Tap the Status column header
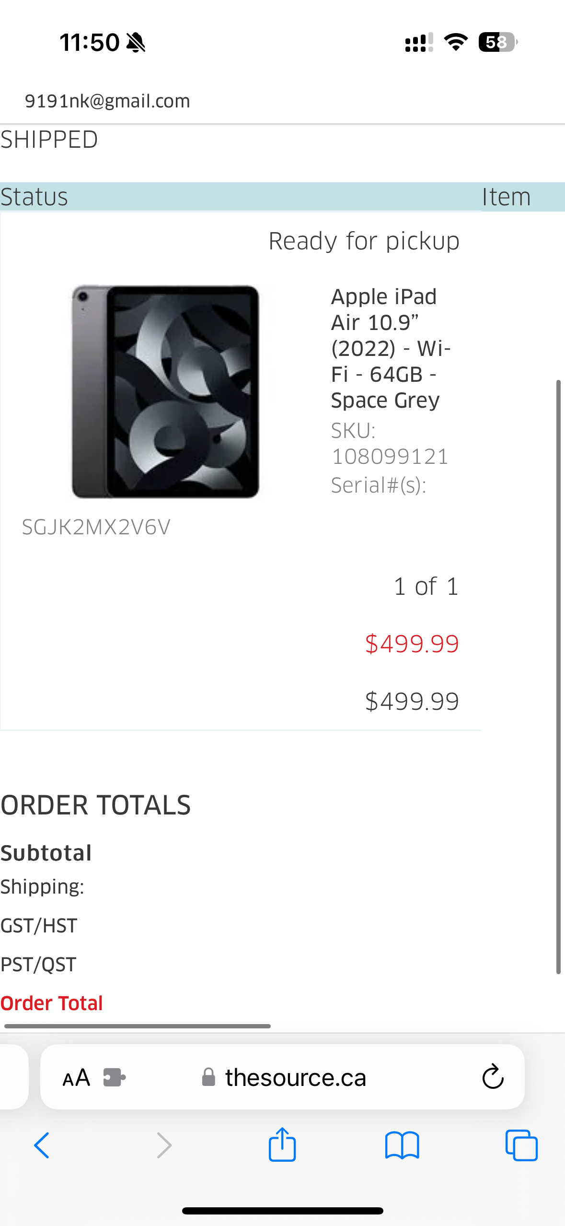 [34, 197]
